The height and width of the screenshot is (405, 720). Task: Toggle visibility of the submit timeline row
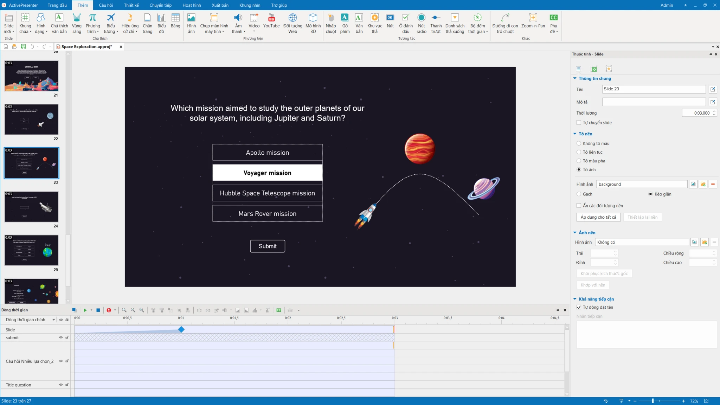pos(61,337)
